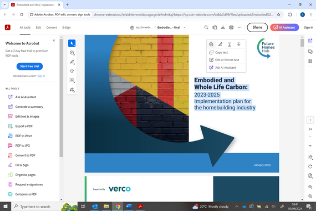316x211 pixels.
Task: Select the freehand draw lasso tool
Action: click(x=72, y=71)
